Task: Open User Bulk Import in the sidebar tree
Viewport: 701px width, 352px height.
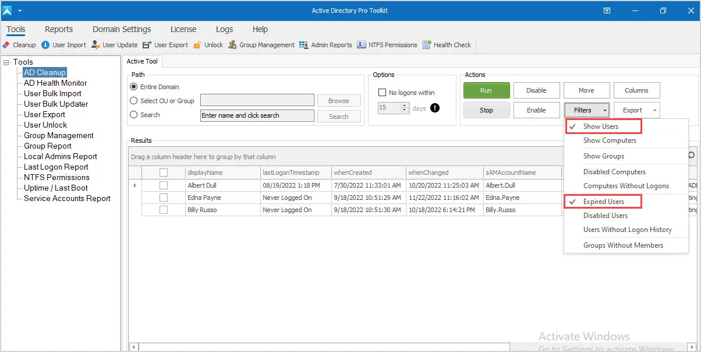Action: (x=52, y=94)
